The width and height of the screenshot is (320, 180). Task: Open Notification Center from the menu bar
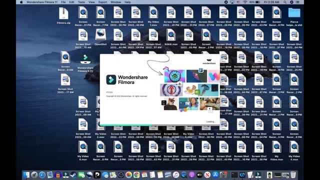click(x=298, y=2)
